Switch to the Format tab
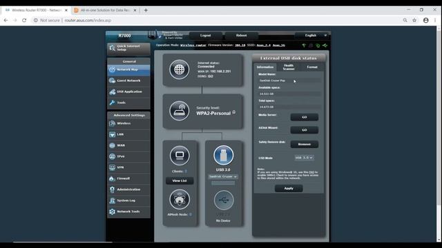The image size is (442, 248). [312, 67]
